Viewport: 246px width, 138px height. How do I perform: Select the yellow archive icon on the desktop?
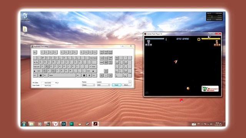pos(25,30)
